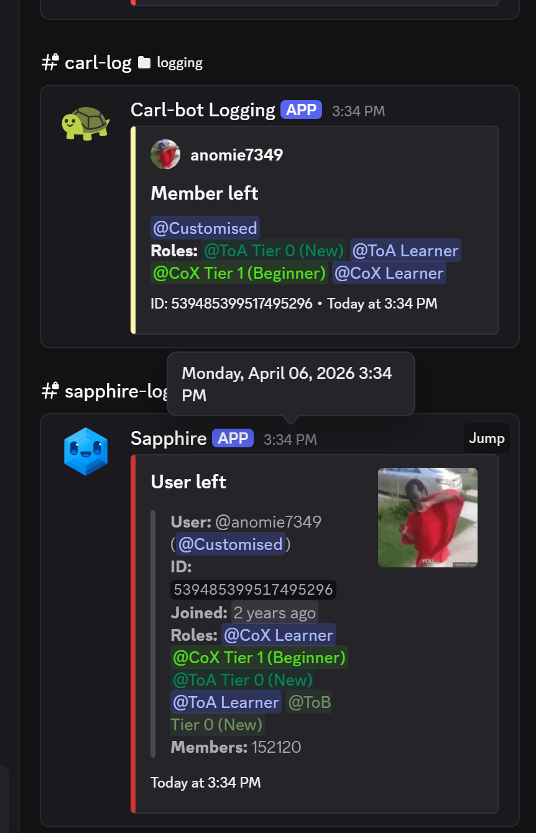Click anomie7349's small avatar in the Member left embed
The image size is (536, 833).
pyautogui.click(x=165, y=154)
